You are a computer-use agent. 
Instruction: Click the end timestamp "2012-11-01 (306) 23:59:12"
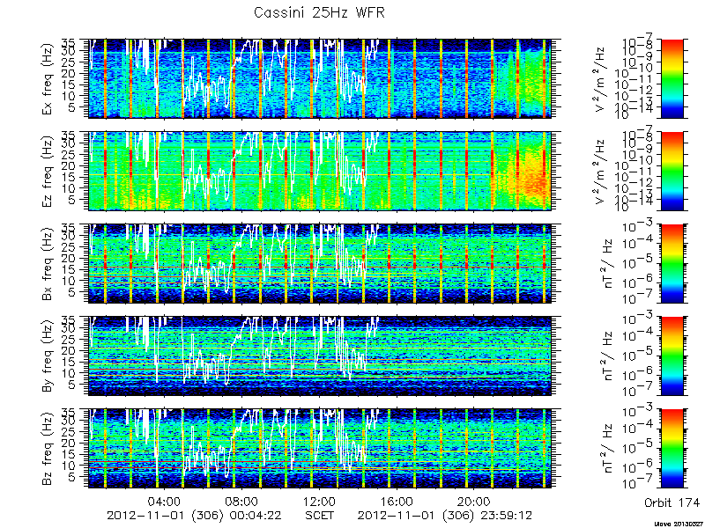point(445,515)
